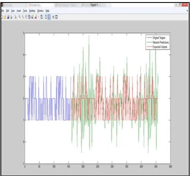The height and width of the screenshot is (176, 190).
Task: Click the Link Plot toolbar icon
Action: tap(41, 17)
